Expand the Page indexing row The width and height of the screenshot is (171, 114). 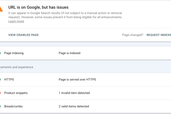click(x=85, y=53)
